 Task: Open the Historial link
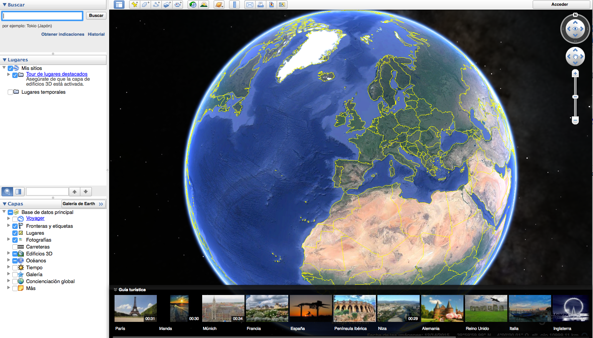click(x=96, y=34)
